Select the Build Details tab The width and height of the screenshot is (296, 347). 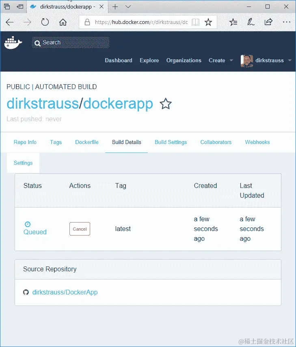click(x=126, y=142)
